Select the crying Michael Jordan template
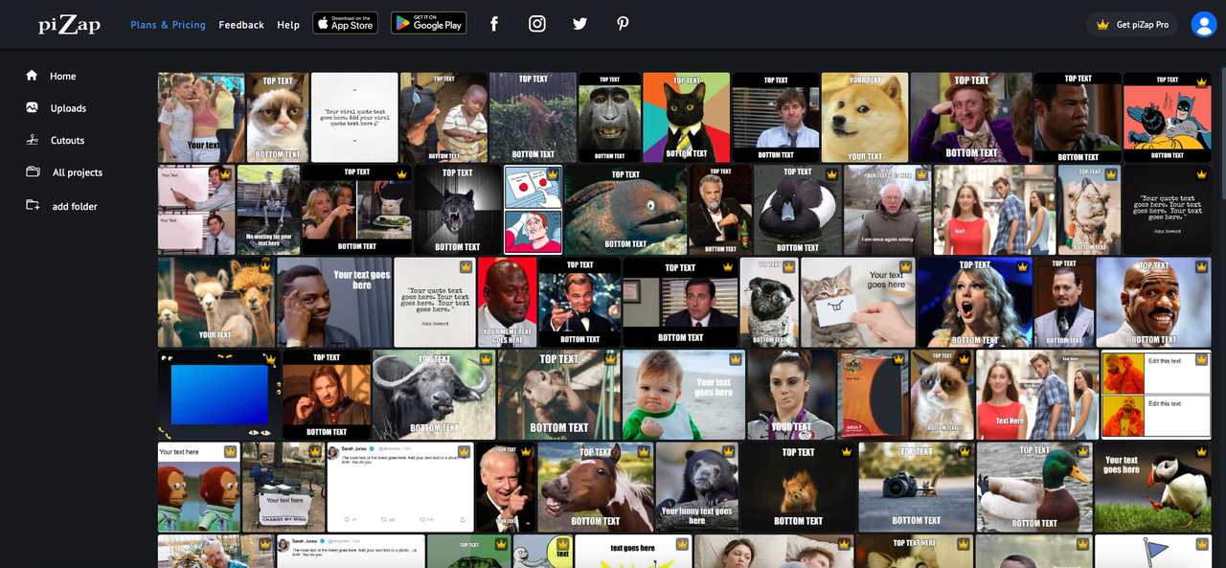Screen dimensions: 1226x568 (x=508, y=302)
